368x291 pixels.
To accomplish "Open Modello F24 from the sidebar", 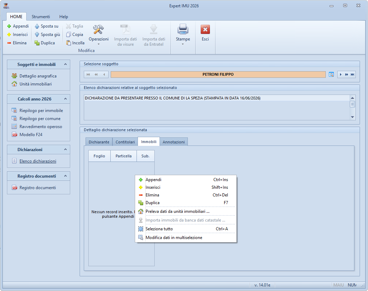I will (x=31, y=135).
